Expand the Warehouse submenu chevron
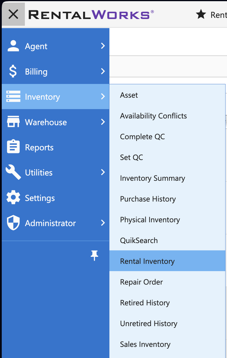The width and height of the screenshot is (227, 358). [103, 122]
